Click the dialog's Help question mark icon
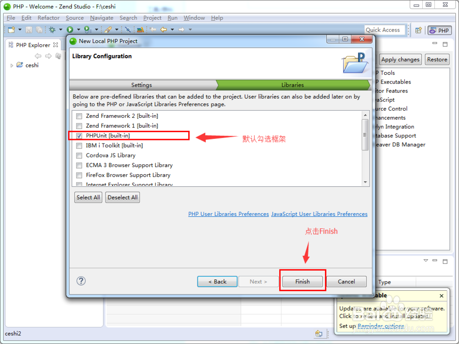 pos(81,281)
